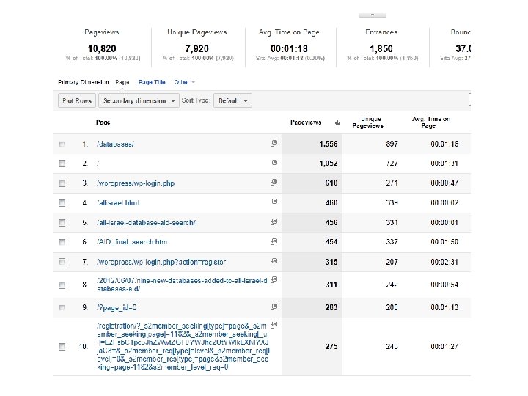
Task: Click open-page icon beside /wordpress/wp-login.php
Action: point(274,182)
